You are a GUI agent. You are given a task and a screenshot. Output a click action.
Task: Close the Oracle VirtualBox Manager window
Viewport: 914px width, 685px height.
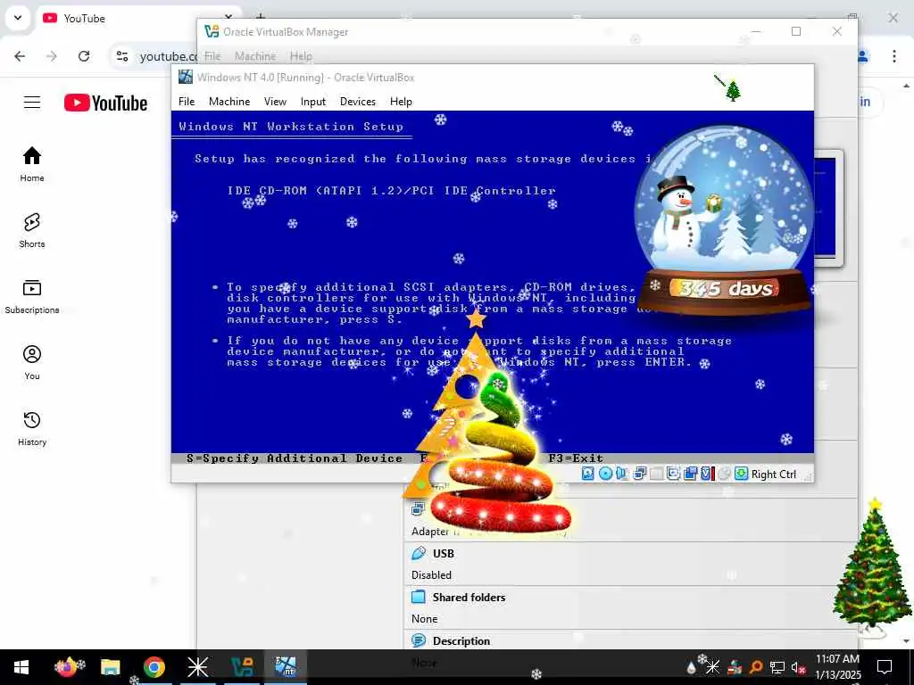(837, 31)
